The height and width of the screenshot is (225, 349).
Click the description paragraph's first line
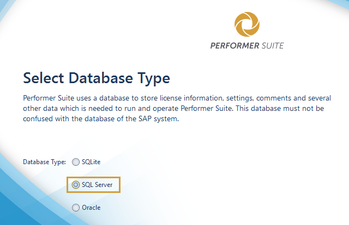point(174,98)
